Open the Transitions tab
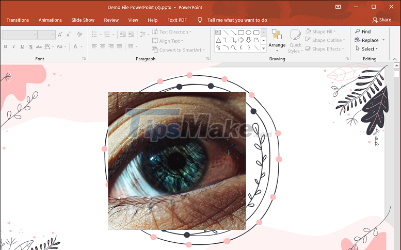This screenshot has width=401, height=250. [x=18, y=20]
